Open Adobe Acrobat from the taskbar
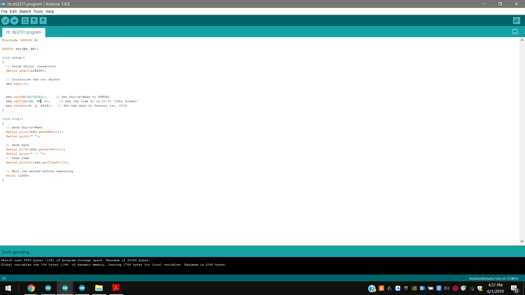The height and width of the screenshot is (295, 525). [116, 288]
